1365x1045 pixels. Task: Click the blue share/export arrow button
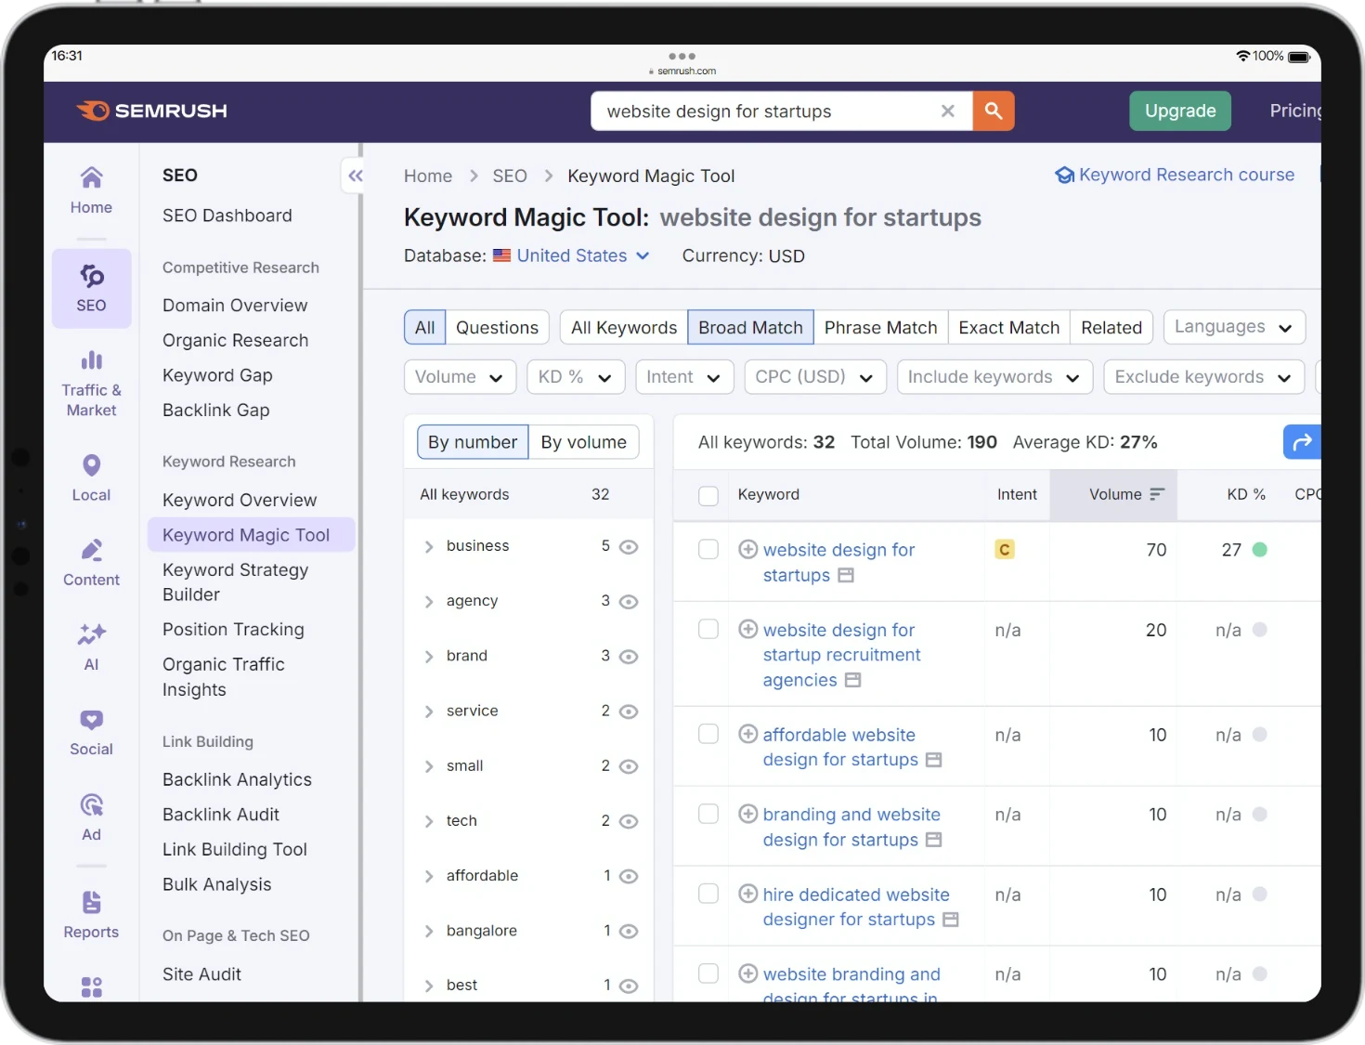[1302, 442]
